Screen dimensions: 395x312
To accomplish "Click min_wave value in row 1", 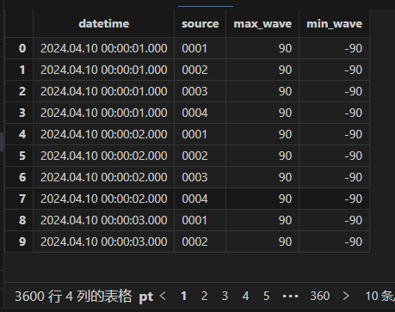I will [x=334, y=70].
